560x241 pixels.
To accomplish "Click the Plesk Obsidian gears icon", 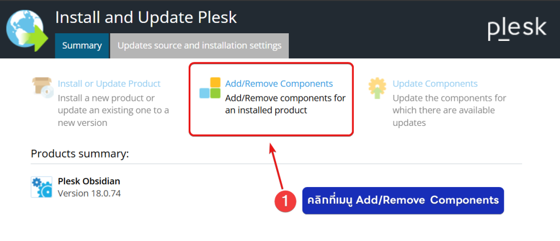I will click(42, 186).
